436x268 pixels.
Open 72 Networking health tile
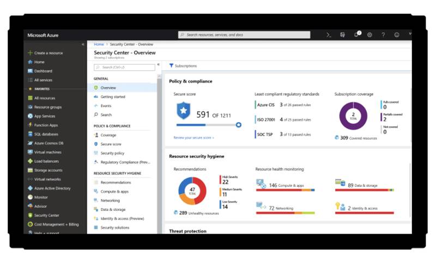285,208
